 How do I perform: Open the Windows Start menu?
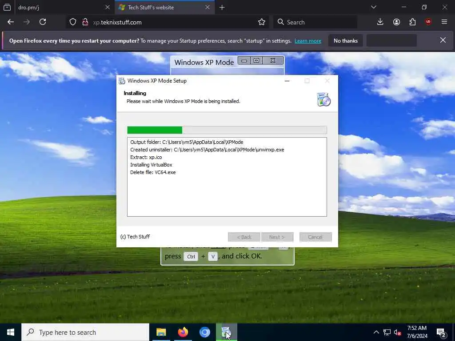point(11,332)
